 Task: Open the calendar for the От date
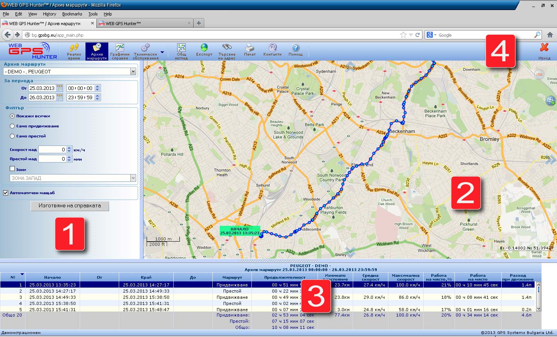(60, 88)
